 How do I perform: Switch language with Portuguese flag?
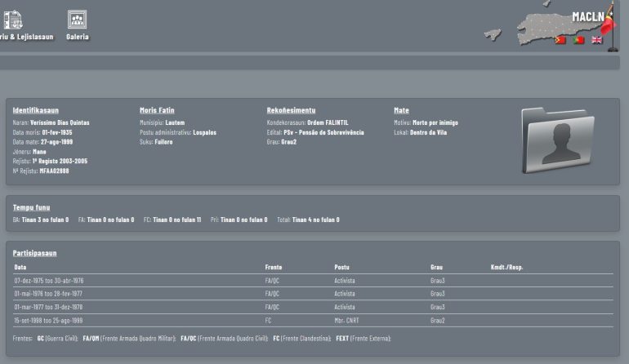point(578,39)
